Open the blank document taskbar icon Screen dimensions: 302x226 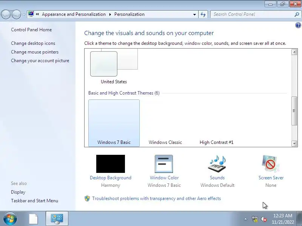pos(34,219)
